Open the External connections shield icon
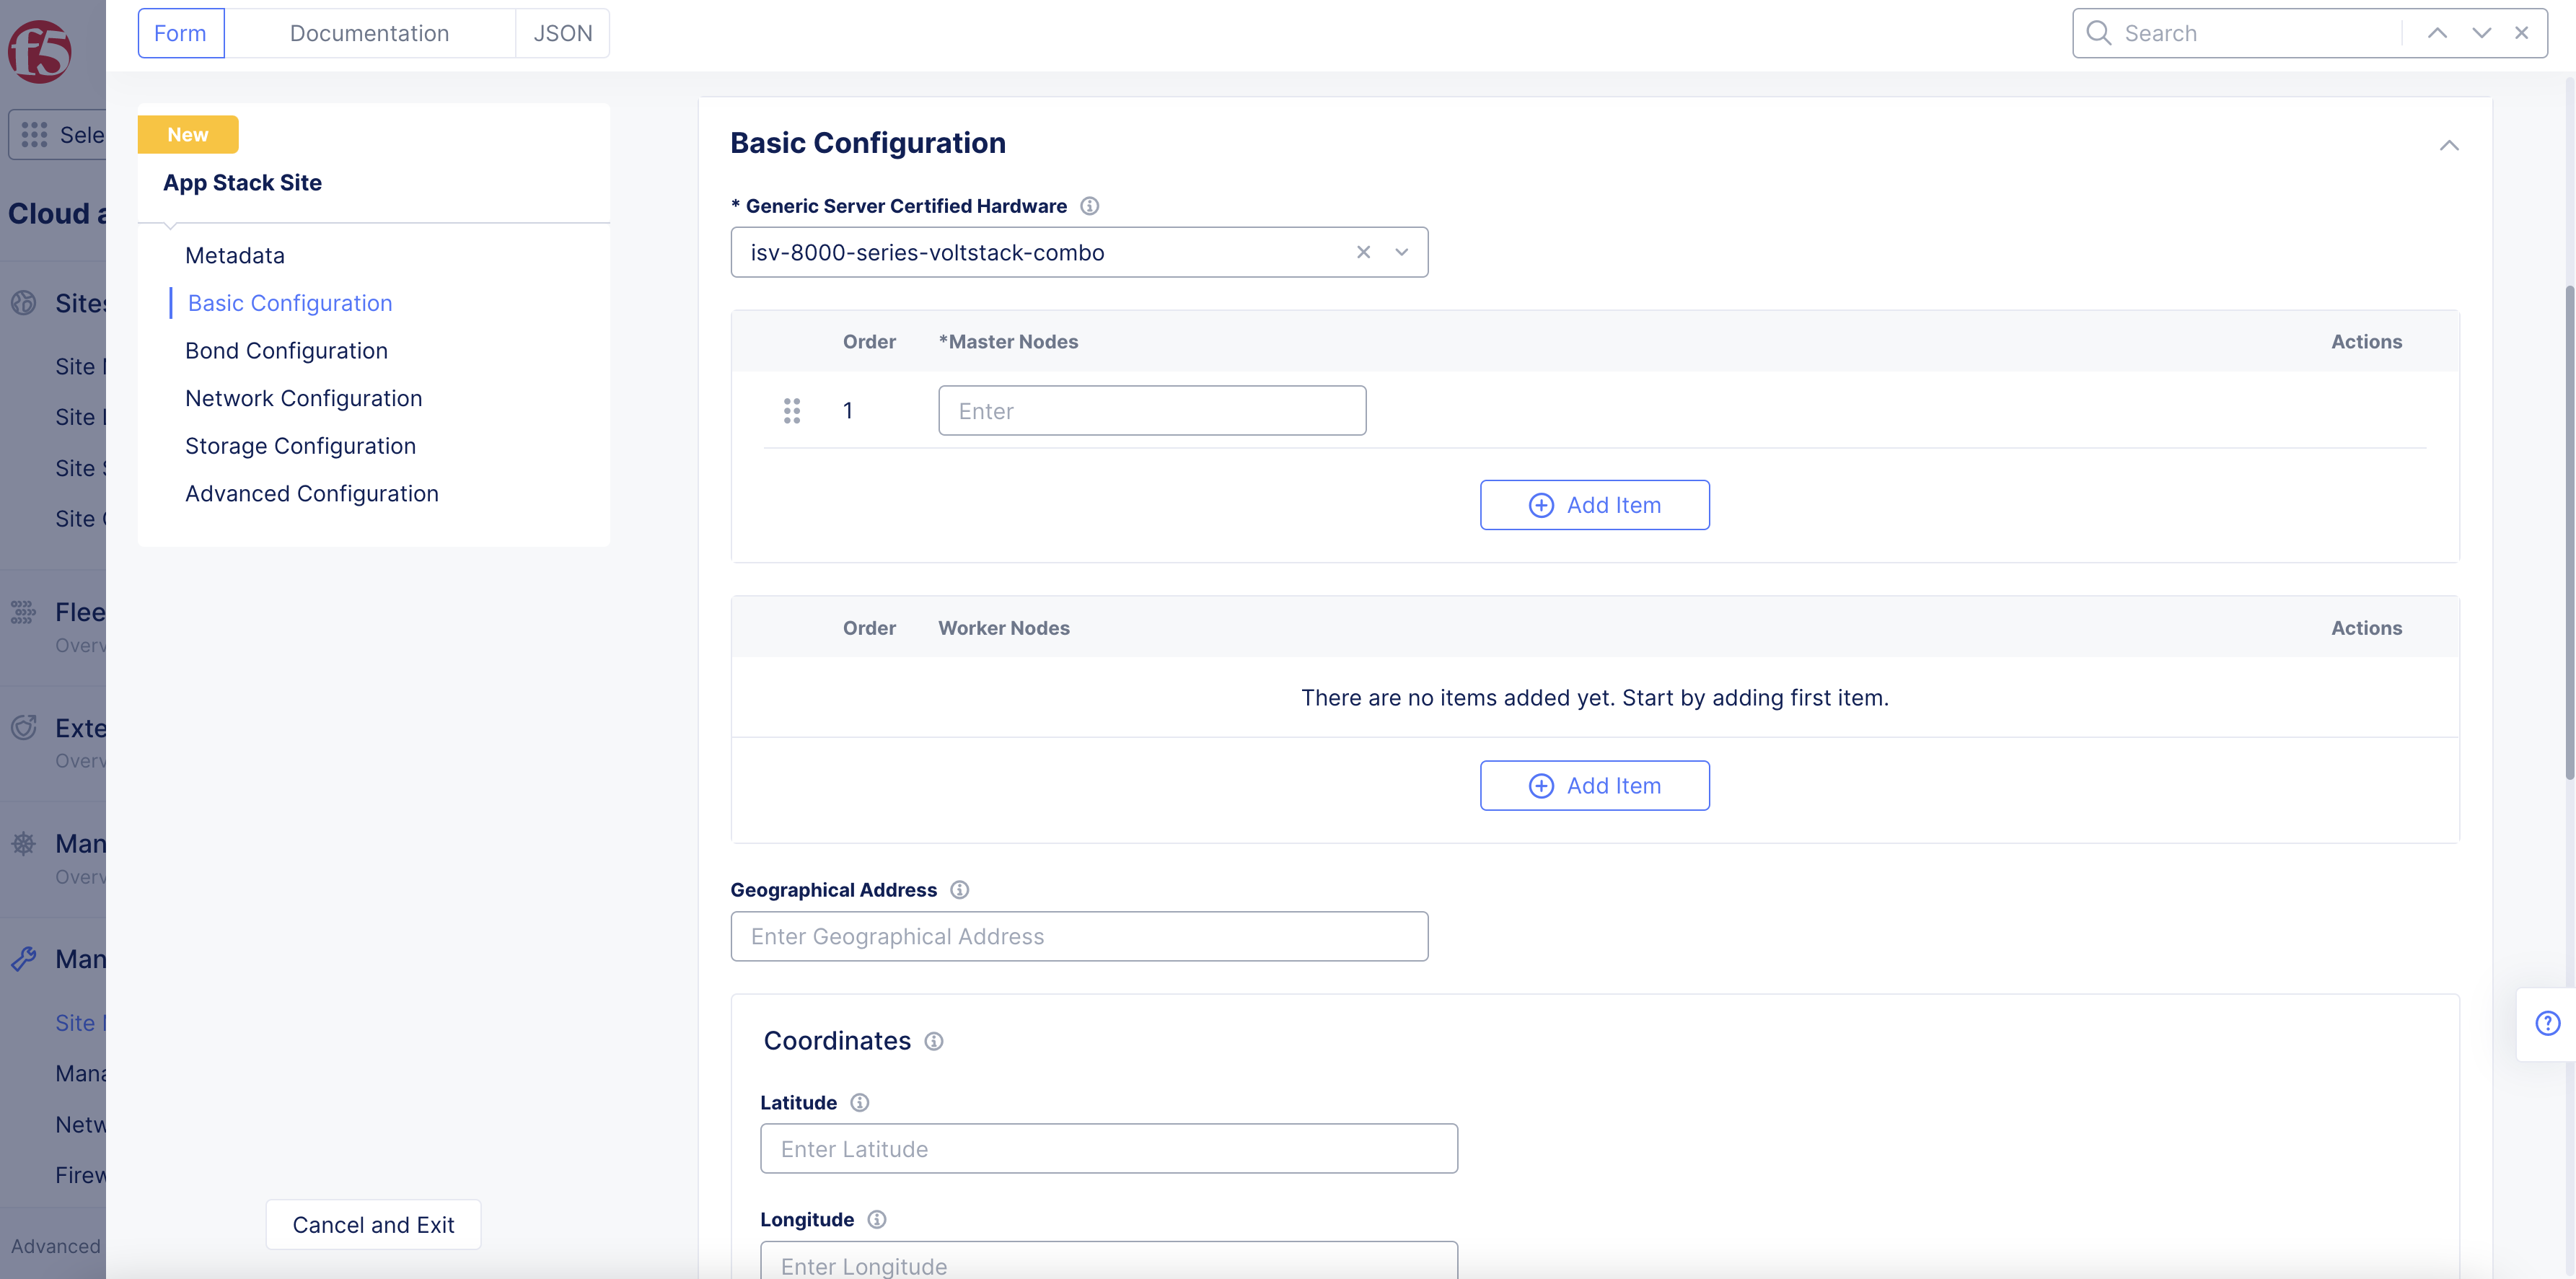This screenshot has width=2576, height=1279. (23, 728)
